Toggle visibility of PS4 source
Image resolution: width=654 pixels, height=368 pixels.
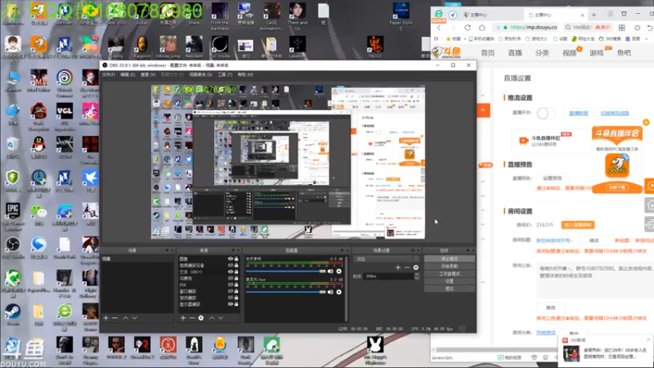click(231, 285)
